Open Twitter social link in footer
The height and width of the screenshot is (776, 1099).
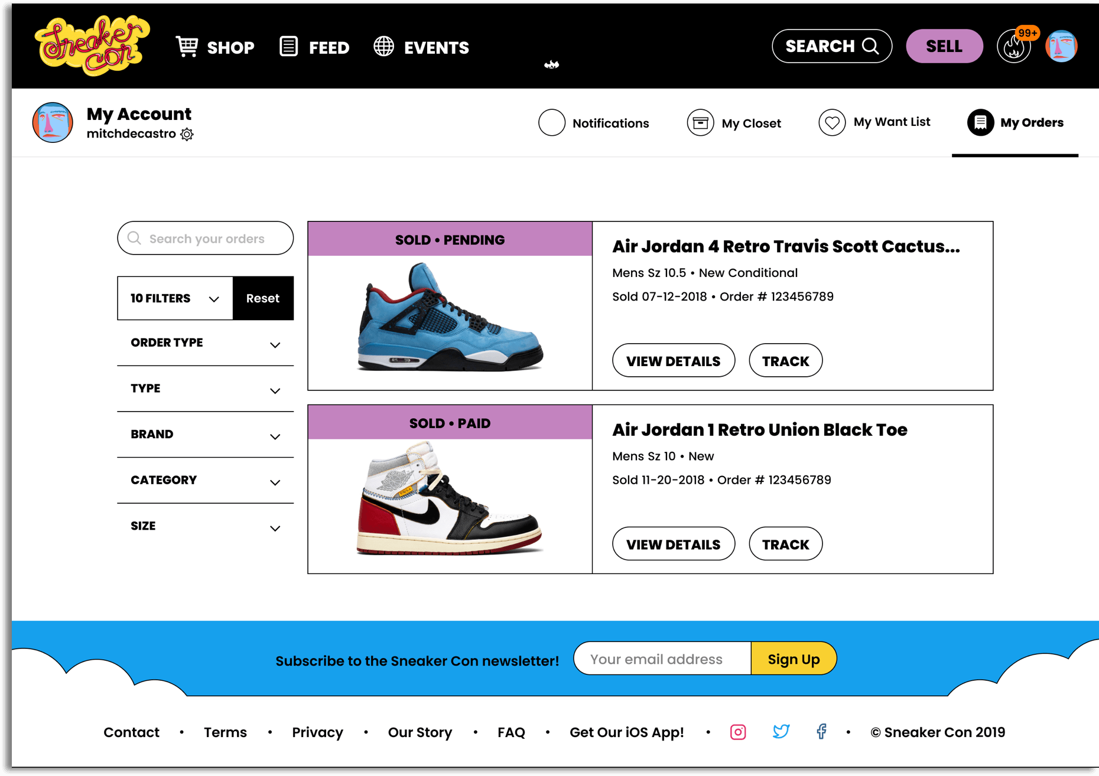point(781,732)
